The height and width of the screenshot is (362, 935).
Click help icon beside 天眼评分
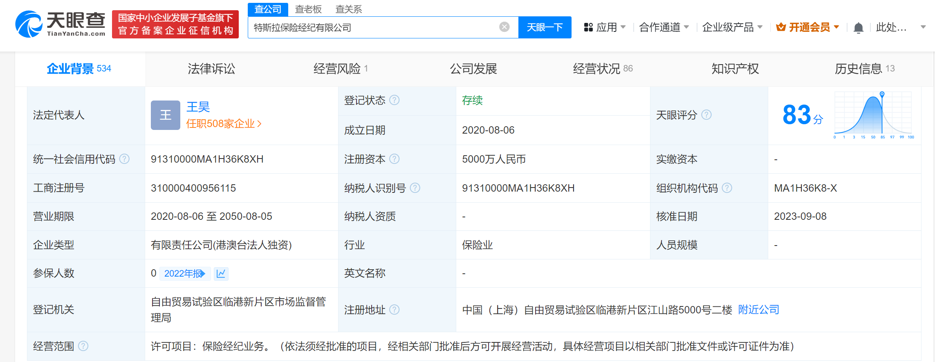tap(706, 115)
